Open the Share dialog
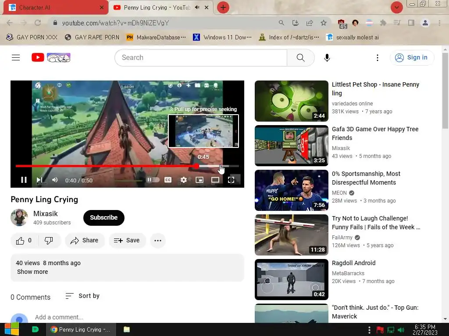 pos(85,241)
